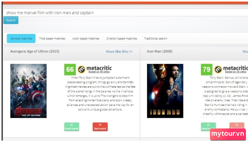Open More like this for Avengers
The height and width of the screenshot is (143, 248).
[x=119, y=52]
